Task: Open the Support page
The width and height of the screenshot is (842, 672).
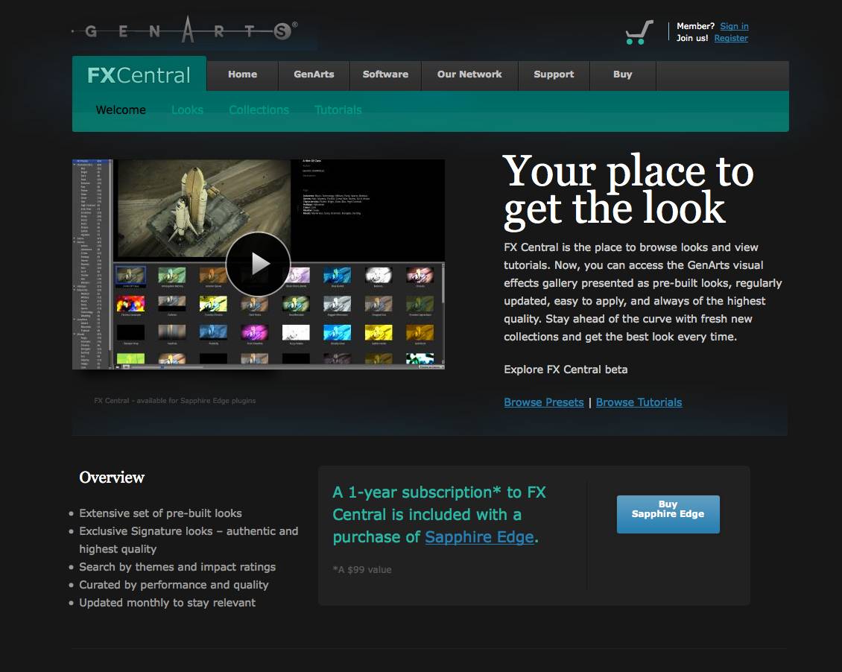Action: (553, 75)
